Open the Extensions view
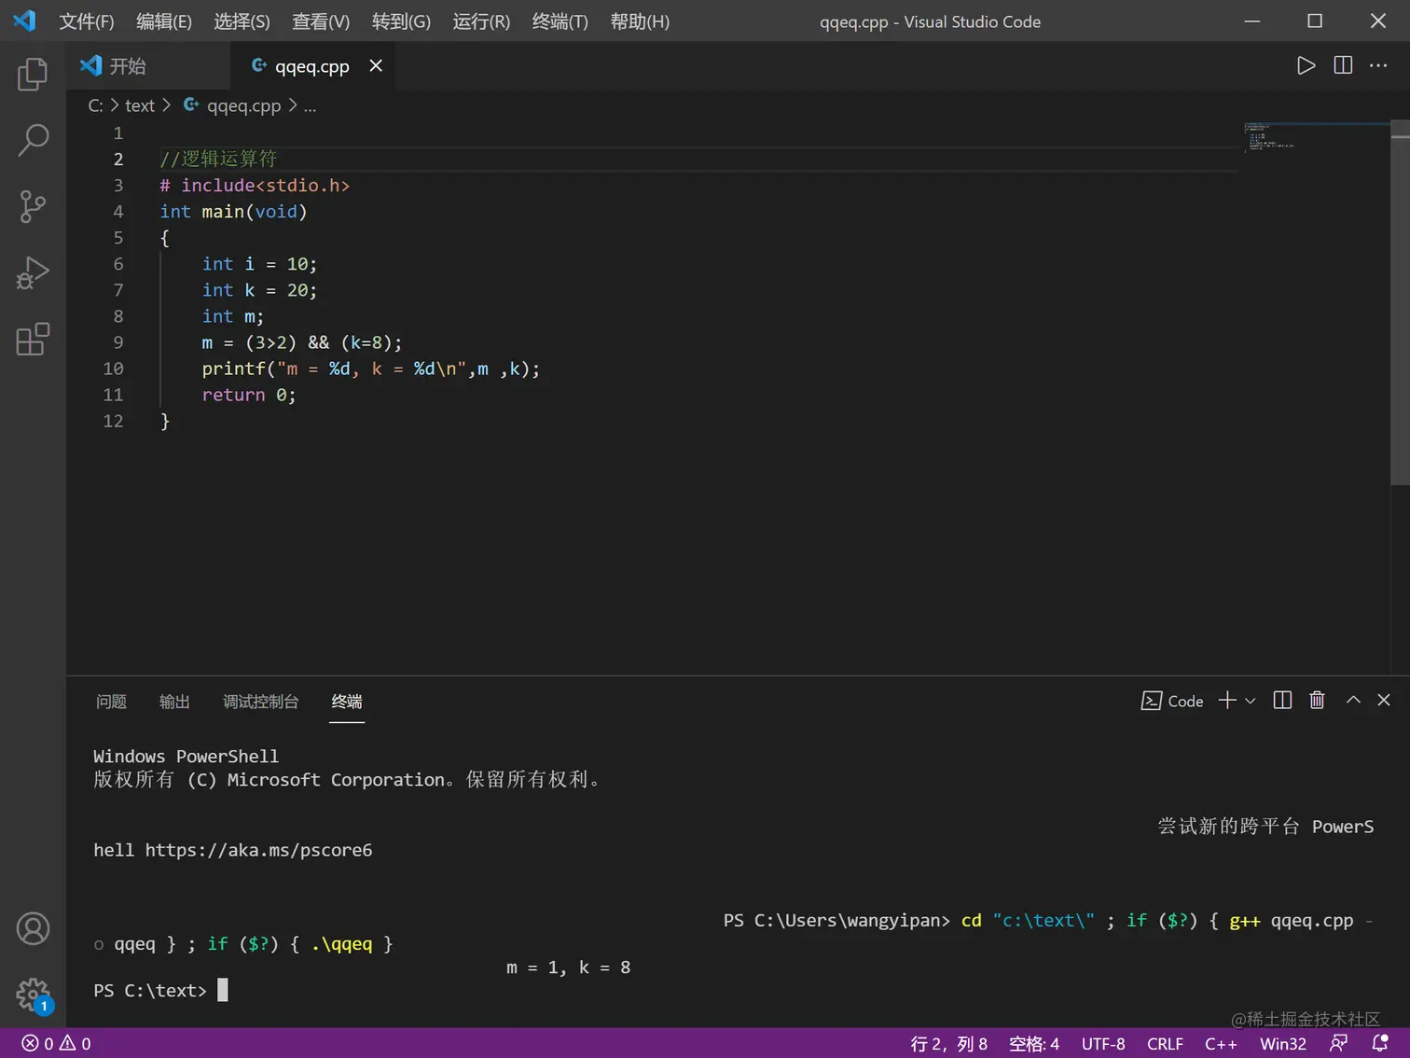Viewport: 1410px width, 1058px height. 33,340
